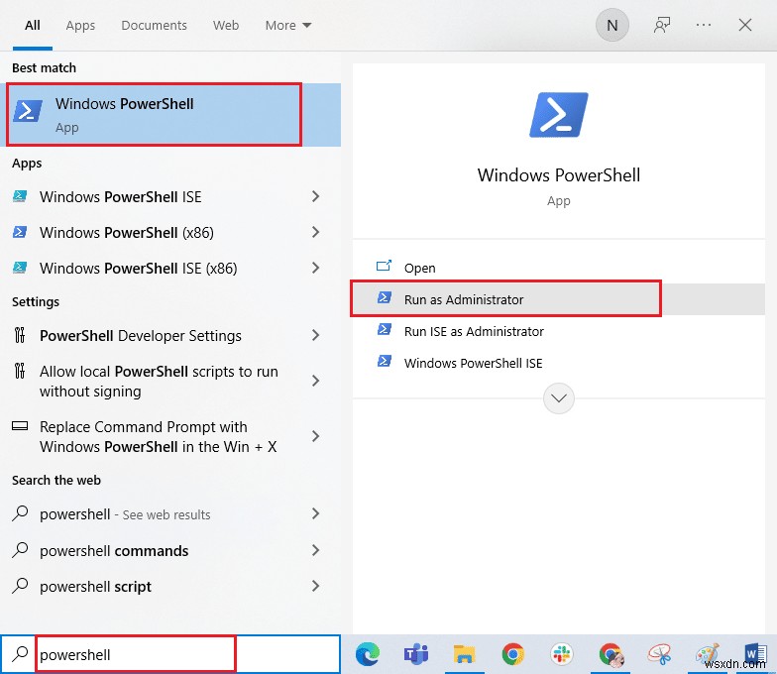
Task: Show more actions with the down chevron
Action: (x=559, y=398)
